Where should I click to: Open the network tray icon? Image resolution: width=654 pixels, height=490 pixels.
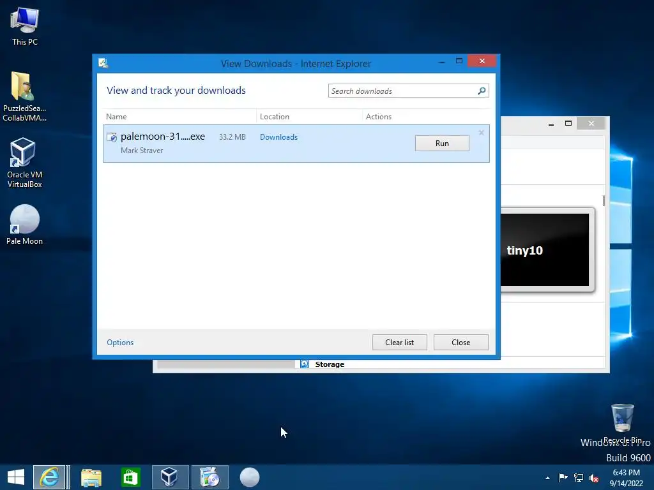pyautogui.click(x=579, y=477)
